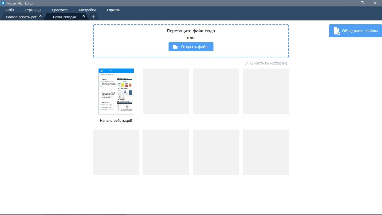This screenshot has width=382, height=215.
Task: Clear history via Очистить историю
Action: tap(266, 63)
